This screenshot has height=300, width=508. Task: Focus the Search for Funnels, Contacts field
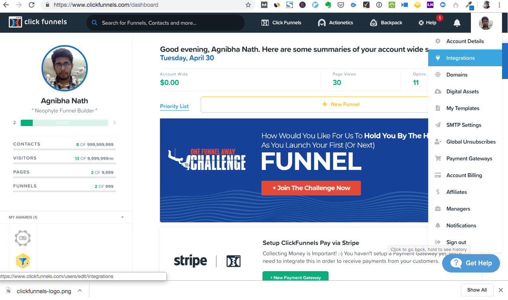166,23
